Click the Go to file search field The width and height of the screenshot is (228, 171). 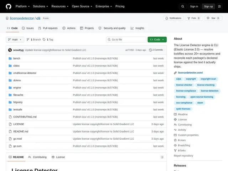point(126,40)
